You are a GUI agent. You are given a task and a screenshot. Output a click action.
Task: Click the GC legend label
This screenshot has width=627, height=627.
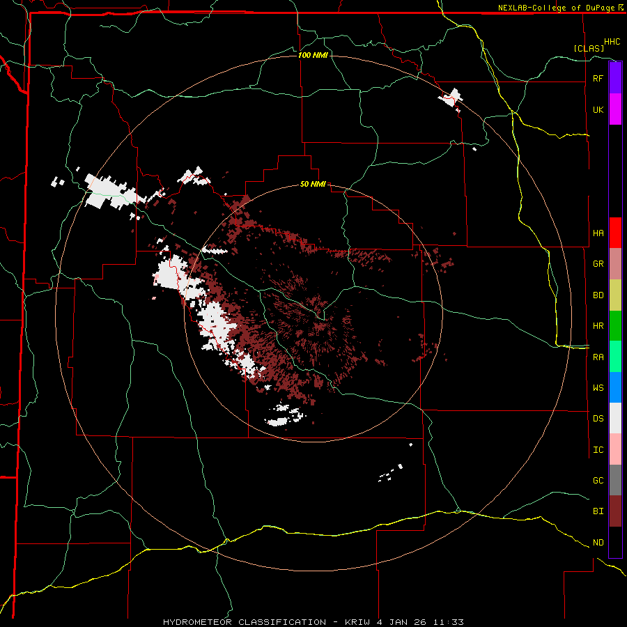coord(598,481)
